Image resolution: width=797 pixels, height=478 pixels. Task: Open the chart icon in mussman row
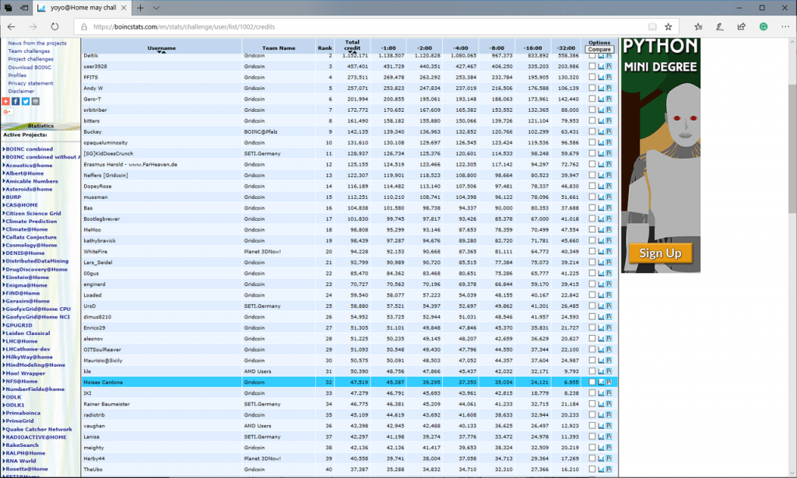[x=602, y=197]
